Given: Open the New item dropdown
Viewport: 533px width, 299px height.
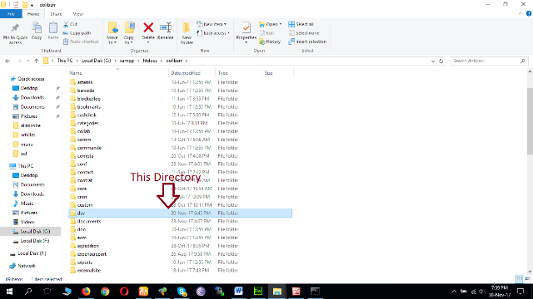Looking at the screenshot, I should coord(212,24).
